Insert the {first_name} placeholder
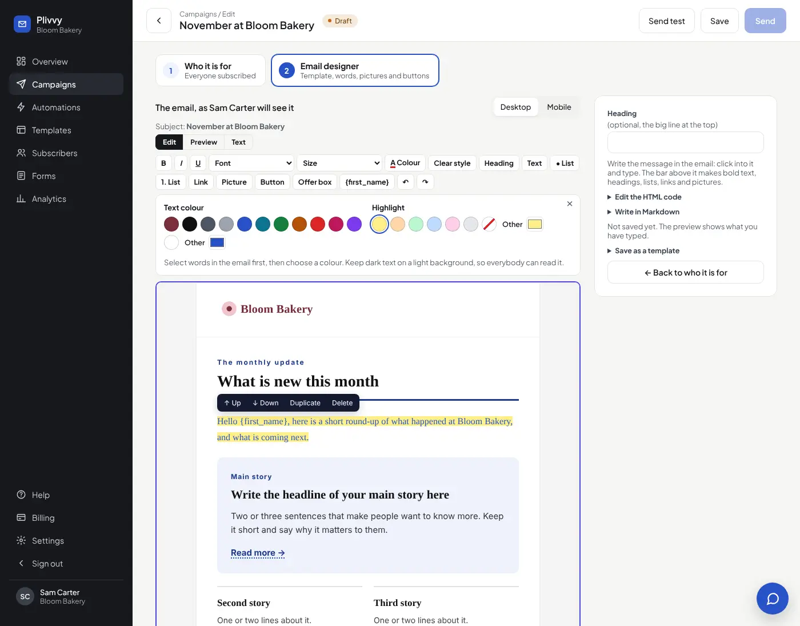The image size is (800, 626). 367,182
